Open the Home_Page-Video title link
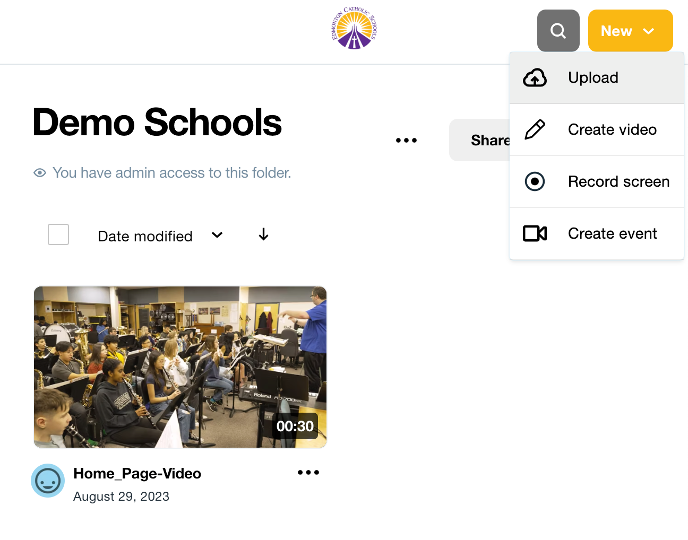Screen dimensions: 688x540 click(137, 473)
